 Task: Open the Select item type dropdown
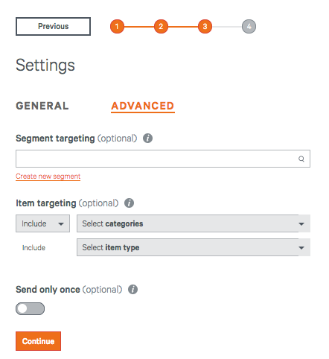194,247
